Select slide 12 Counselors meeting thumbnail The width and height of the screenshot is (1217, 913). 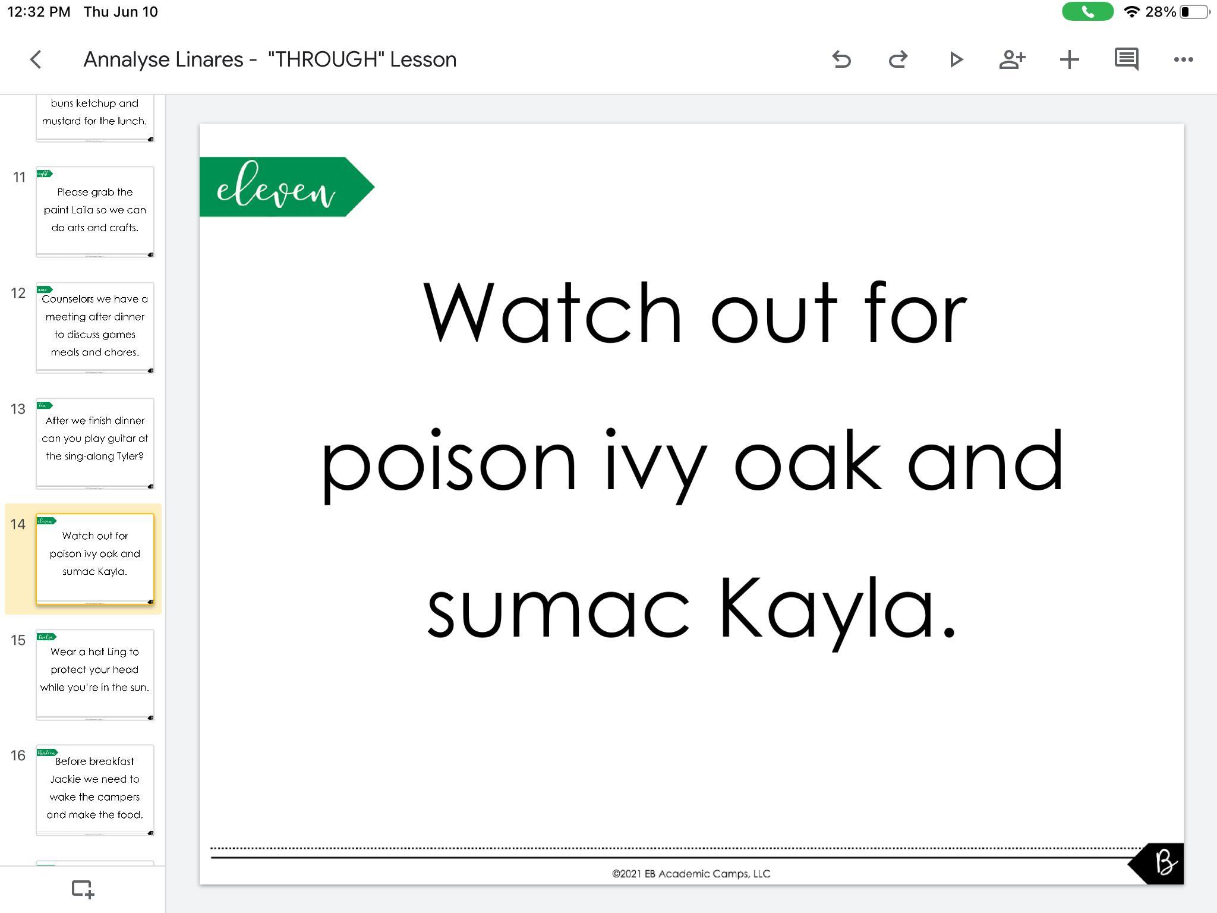(x=95, y=327)
